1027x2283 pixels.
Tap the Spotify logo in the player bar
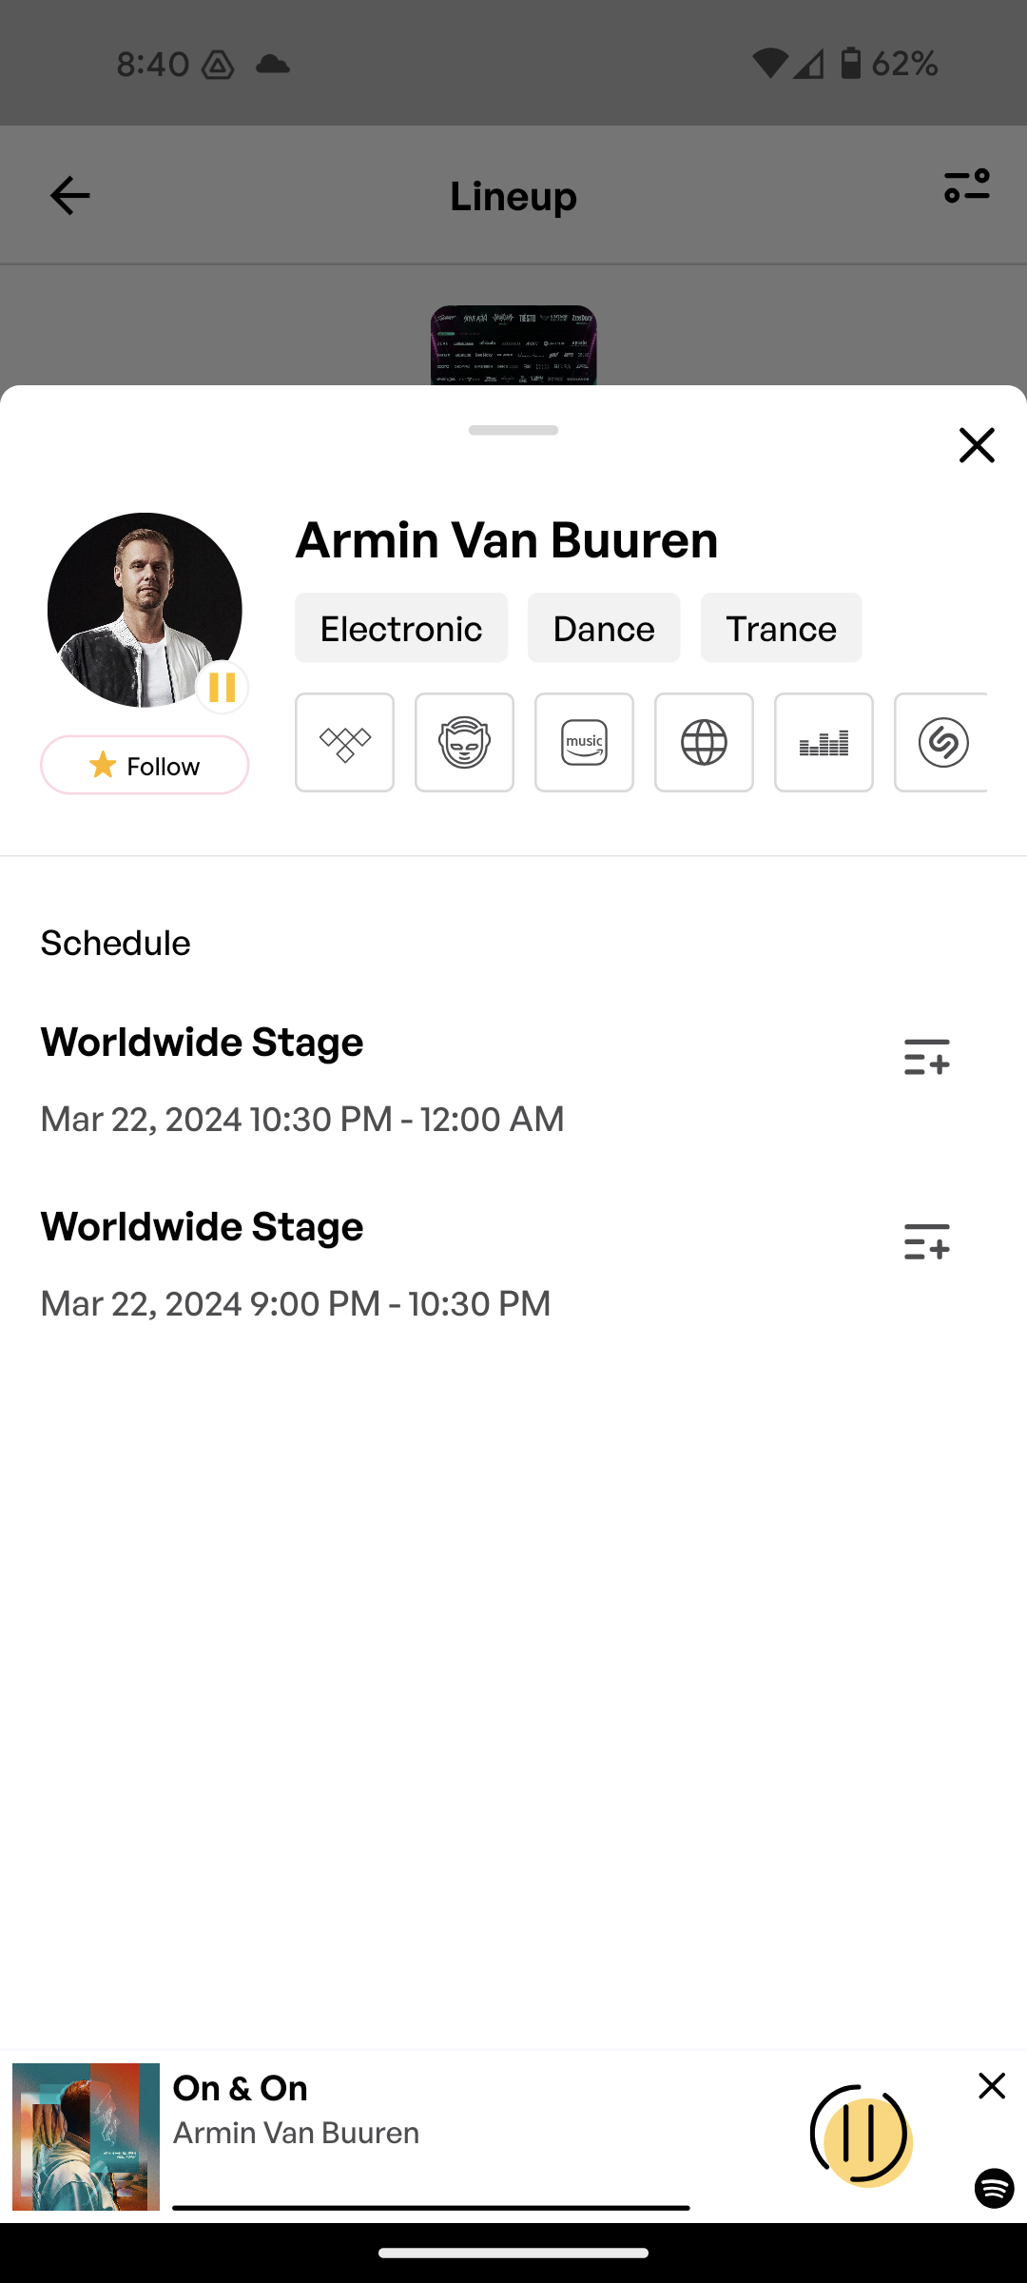pyautogui.click(x=994, y=2188)
